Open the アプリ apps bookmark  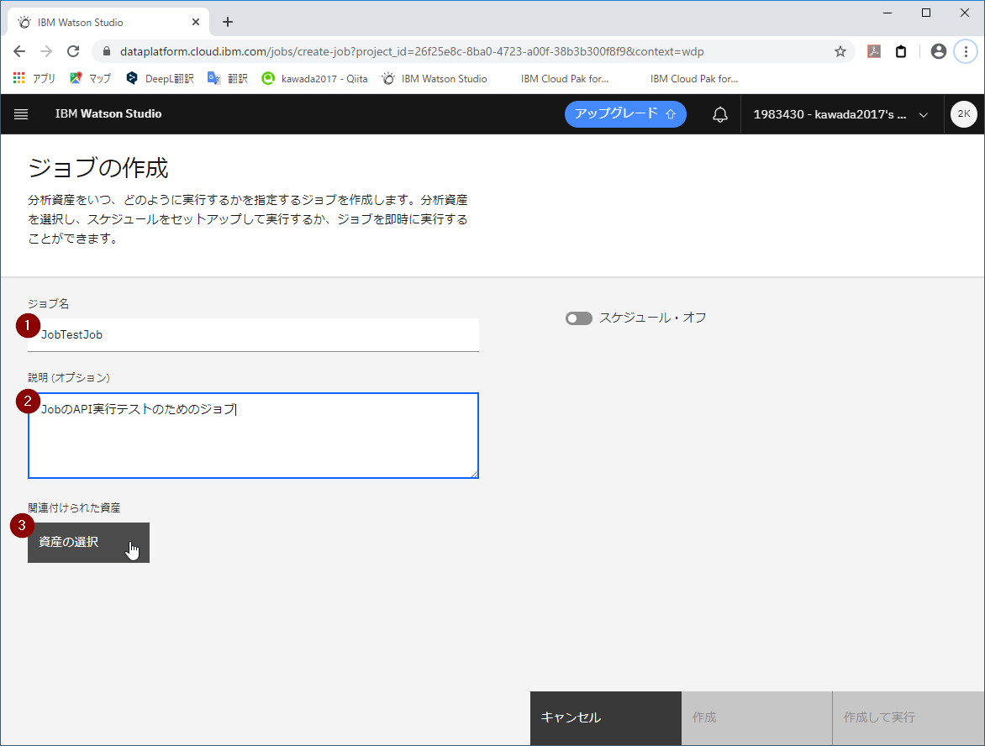pyautogui.click(x=34, y=78)
